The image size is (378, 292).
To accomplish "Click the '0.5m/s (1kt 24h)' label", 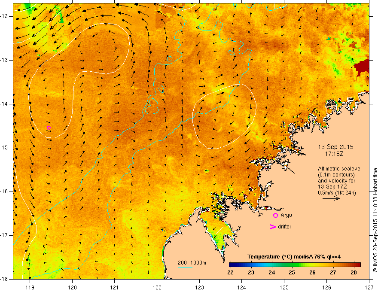I will click(x=337, y=193).
